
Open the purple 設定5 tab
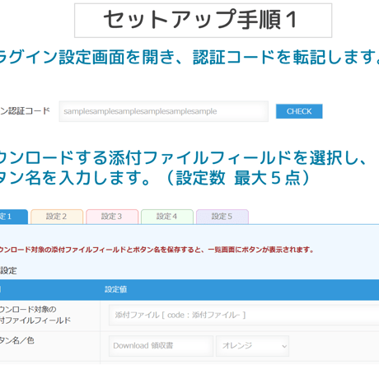tap(222, 217)
